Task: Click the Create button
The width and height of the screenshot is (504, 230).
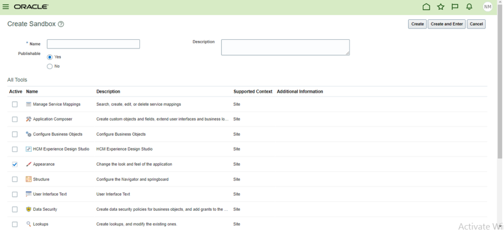Action: point(417,24)
